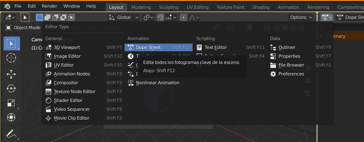This screenshot has width=364, height=142.
Task: Toggle proportional editing button
Action: pyautogui.click(x=184, y=17)
